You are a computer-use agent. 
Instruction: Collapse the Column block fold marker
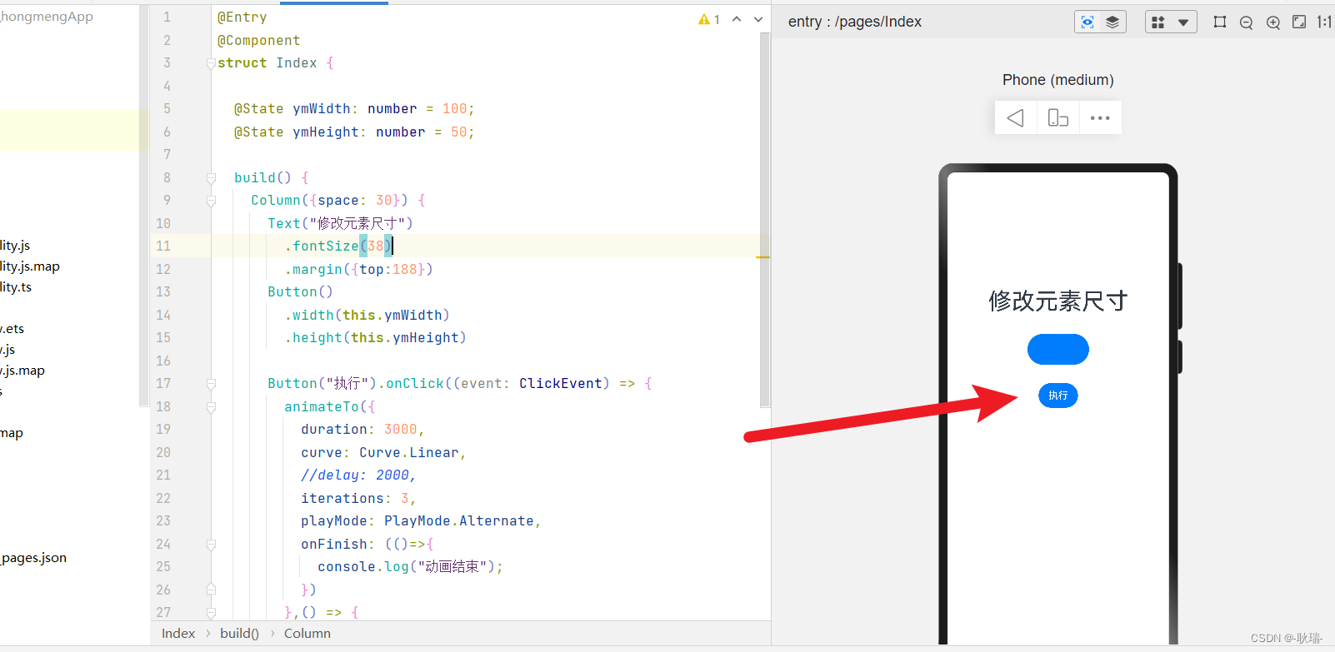(x=211, y=201)
